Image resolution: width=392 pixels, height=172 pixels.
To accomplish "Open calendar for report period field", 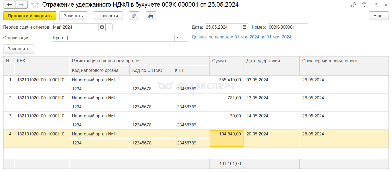I will tap(102, 27).
